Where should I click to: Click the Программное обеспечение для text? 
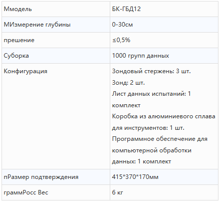pos(160,139)
